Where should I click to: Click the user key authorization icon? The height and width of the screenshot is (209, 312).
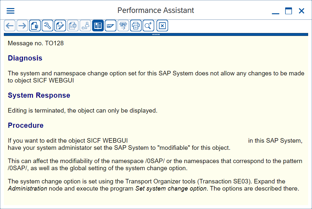coord(85,26)
